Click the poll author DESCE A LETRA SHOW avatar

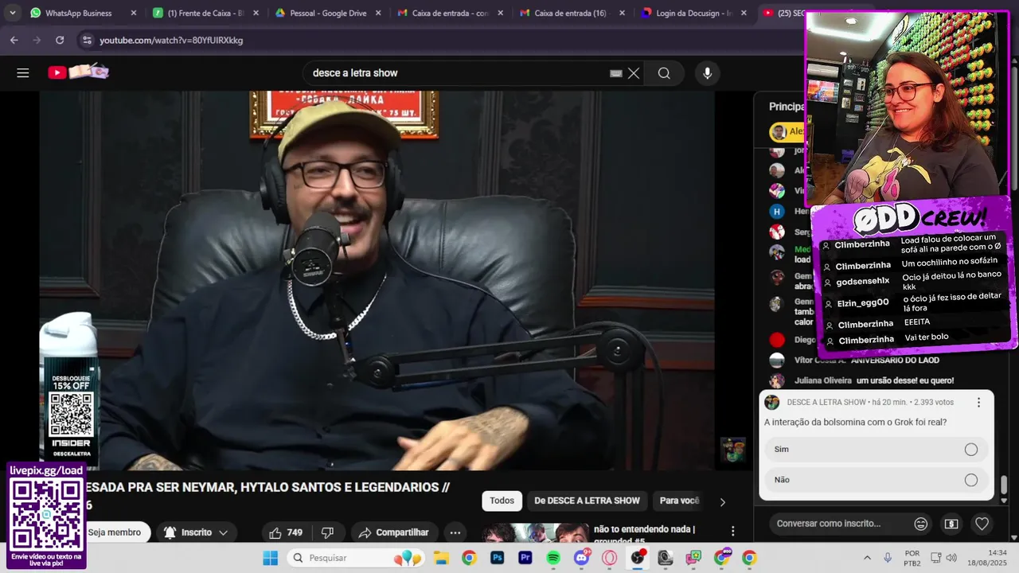[x=772, y=403]
